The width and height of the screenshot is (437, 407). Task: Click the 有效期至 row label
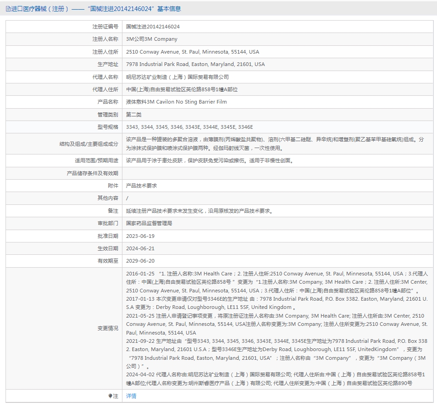108,261
